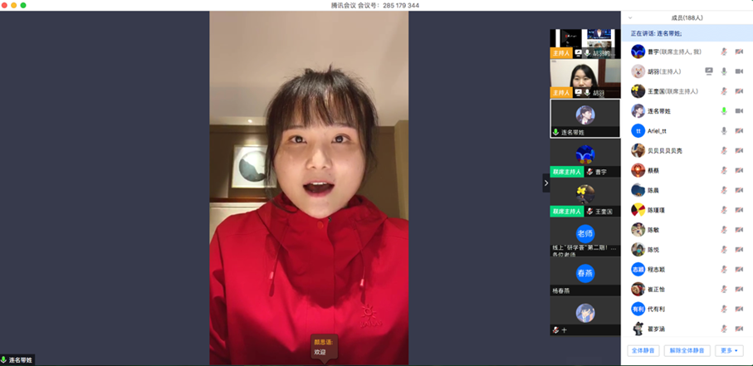Image resolution: width=753 pixels, height=366 pixels.
Task: Click the camera icon for Ariel_tt
Action: click(x=739, y=131)
